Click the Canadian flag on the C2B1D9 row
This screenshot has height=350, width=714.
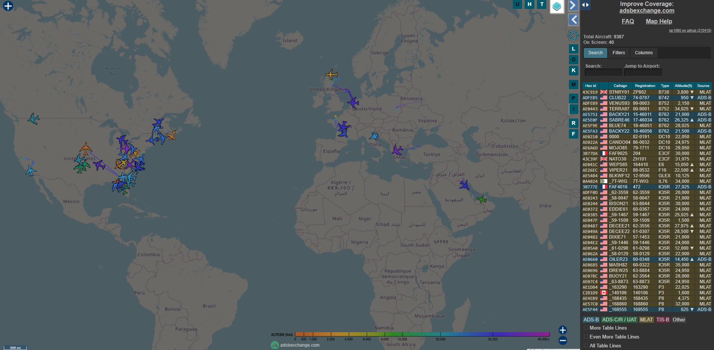click(x=604, y=293)
